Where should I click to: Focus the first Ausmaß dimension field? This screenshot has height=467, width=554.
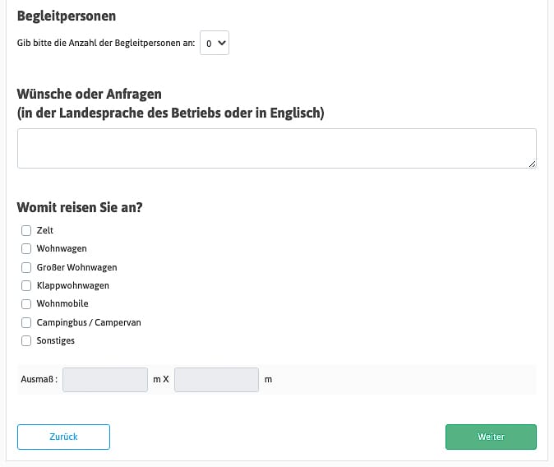pos(105,380)
